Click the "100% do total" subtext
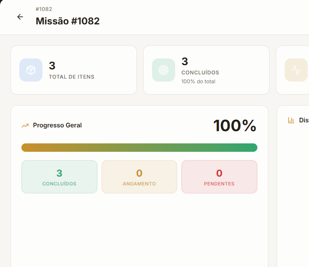Image resolution: width=309 pixels, height=267 pixels. coord(198,82)
